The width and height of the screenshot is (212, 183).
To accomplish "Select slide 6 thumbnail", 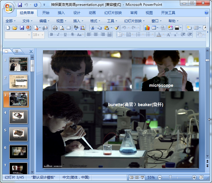I will pyautogui.click(x=18, y=152).
